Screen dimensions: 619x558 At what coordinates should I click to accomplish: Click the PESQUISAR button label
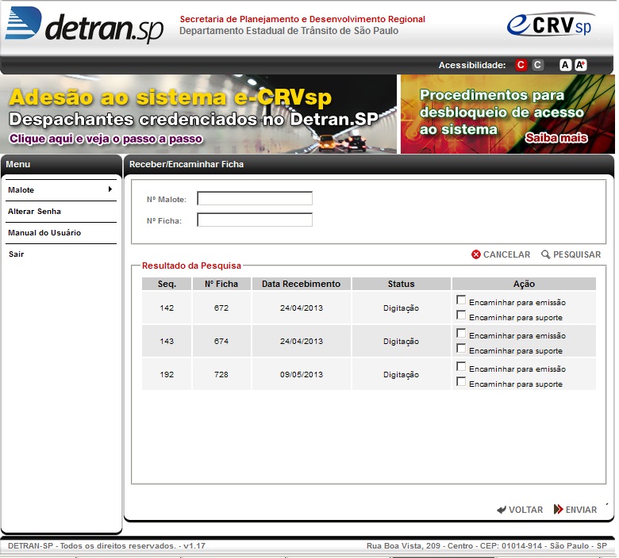coord(577,254)
